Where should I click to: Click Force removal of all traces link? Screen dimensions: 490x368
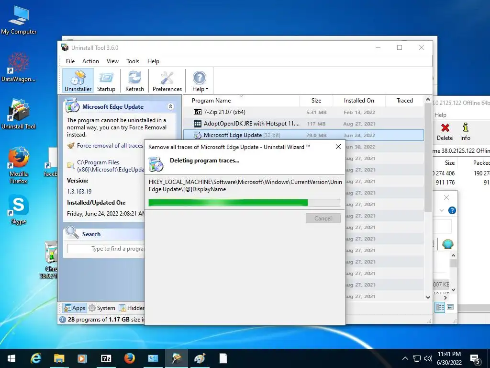pyautogui.click(x=110, y=146)
